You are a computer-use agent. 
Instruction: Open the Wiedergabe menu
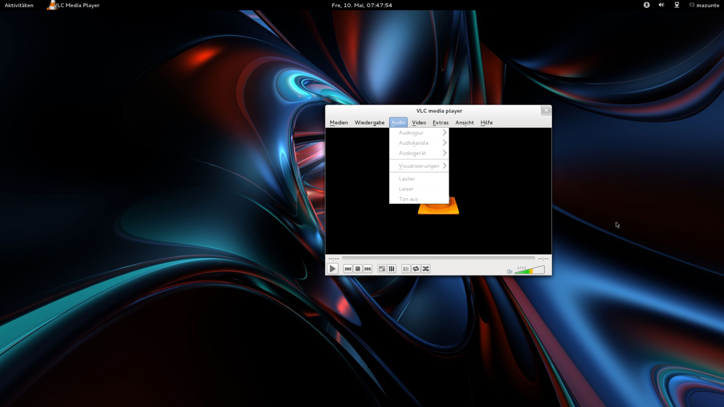point(369,122)
